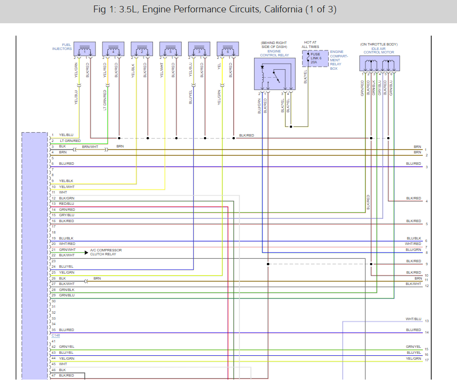Click the BLK/RED splice junction label
The image size is (457, 386).
tap(247, 135)
